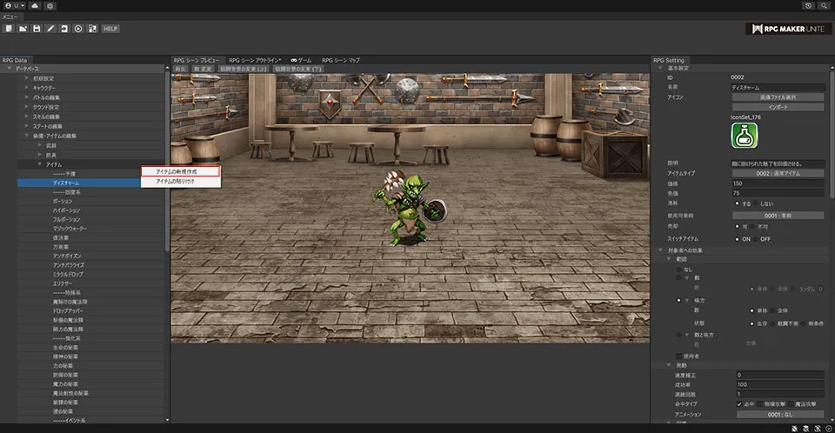Viewport: 835px width, 433px height.
Task: Click the green potion IconSet_176 thumbnail
Action: pyautogui.click(x=744, y=136)
